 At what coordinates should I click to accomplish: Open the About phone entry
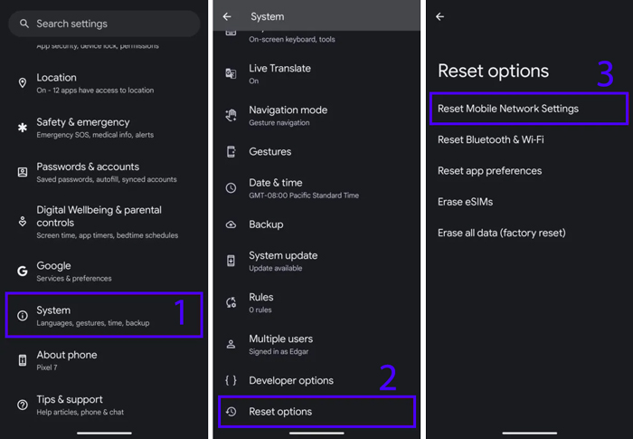pyautogui.click(x=104, y=359)
